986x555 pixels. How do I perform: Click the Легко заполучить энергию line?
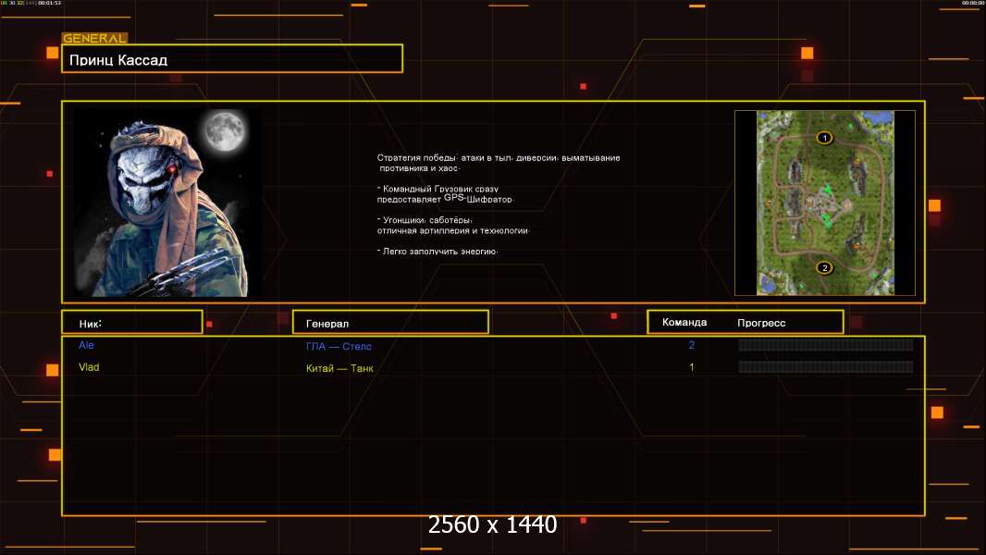[438, 251]
